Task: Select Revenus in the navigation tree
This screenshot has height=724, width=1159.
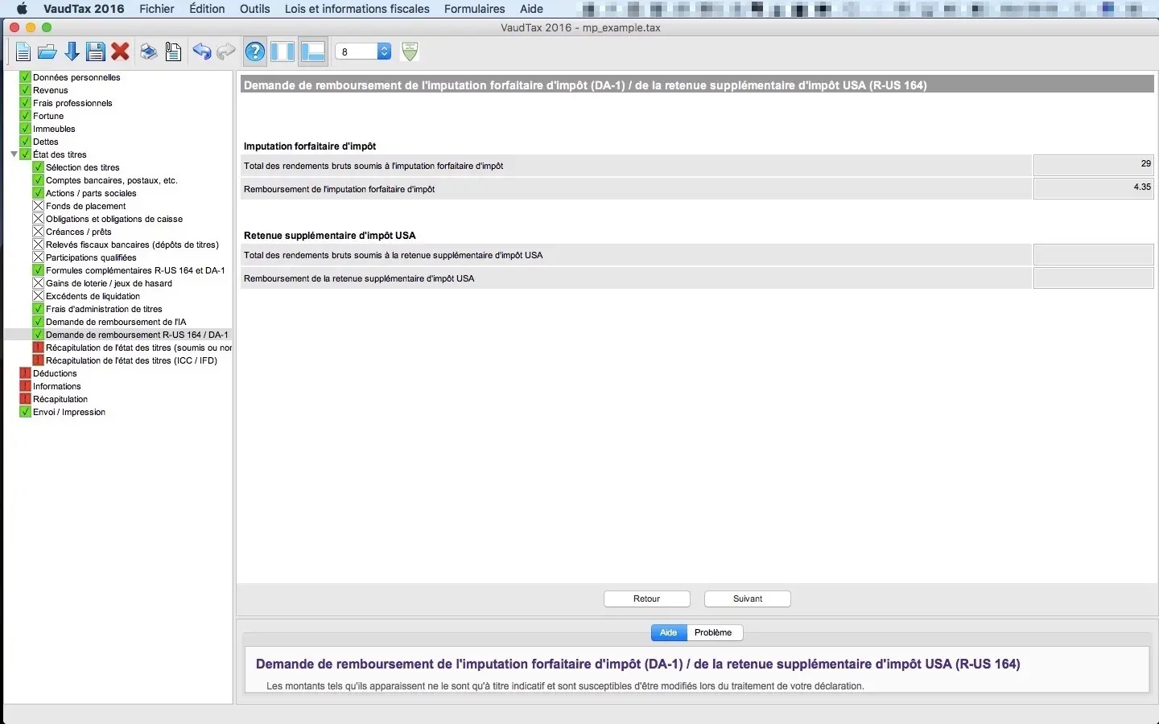Action: pyautogui.click(x=50, y=90)
